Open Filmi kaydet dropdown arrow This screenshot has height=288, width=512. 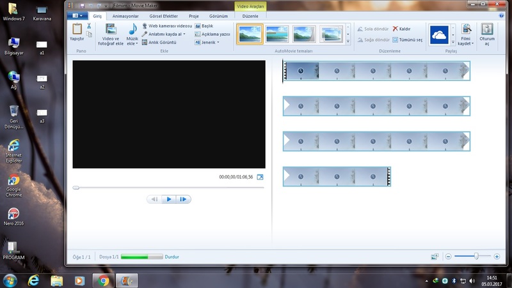472,43
